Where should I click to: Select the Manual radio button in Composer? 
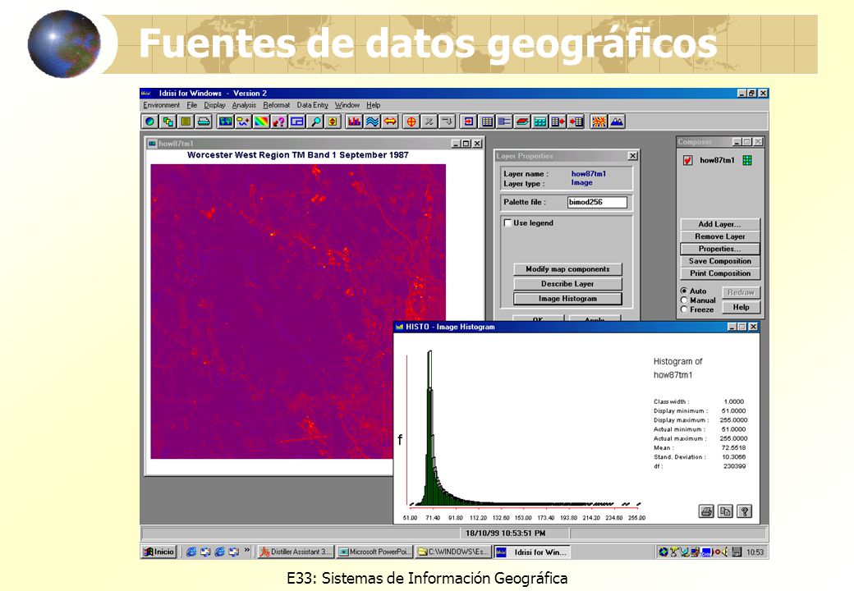pyautogui.click(x=684, y=300)
